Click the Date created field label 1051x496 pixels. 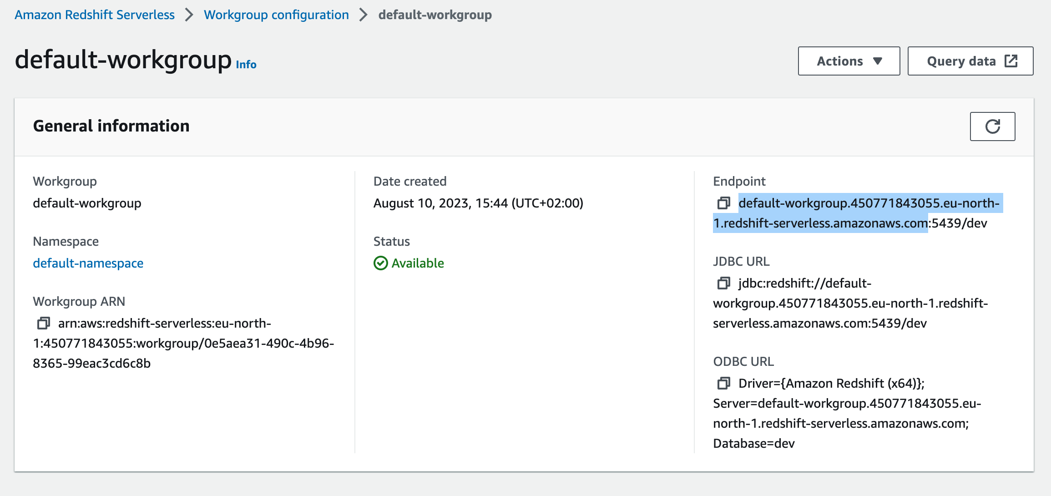(410, 181)
